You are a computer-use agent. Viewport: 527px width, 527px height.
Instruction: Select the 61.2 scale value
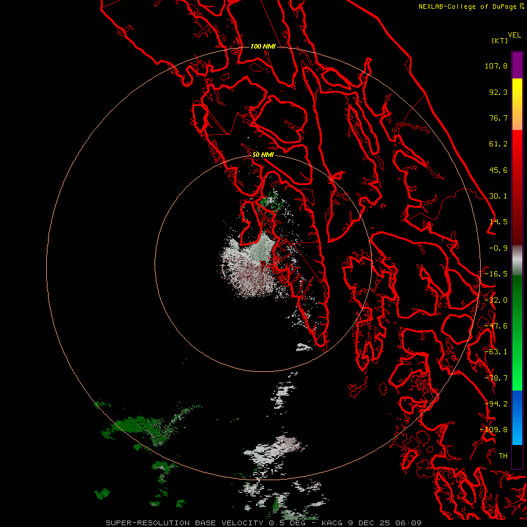[498, 144]
